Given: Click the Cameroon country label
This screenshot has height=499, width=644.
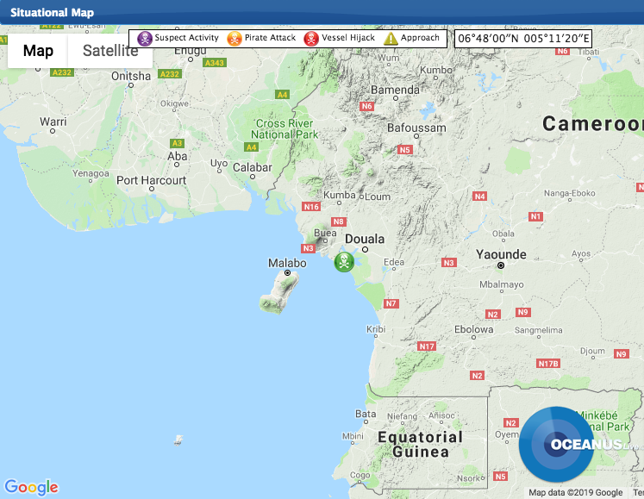Looking at the screenshot, I should [x=593, y=124].
